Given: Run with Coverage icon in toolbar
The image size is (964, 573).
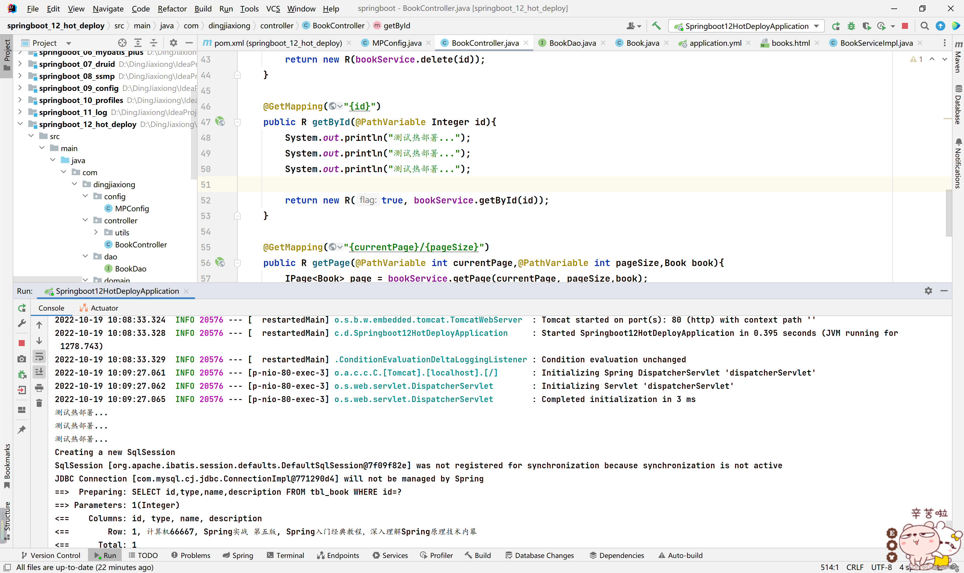Looking at the screenshot, I should tap(867, 26).
